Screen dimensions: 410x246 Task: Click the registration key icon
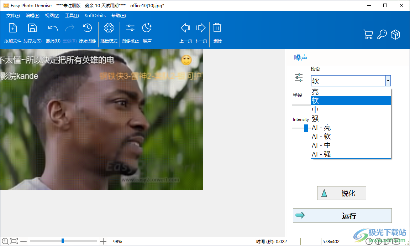(x=382, y=34)
